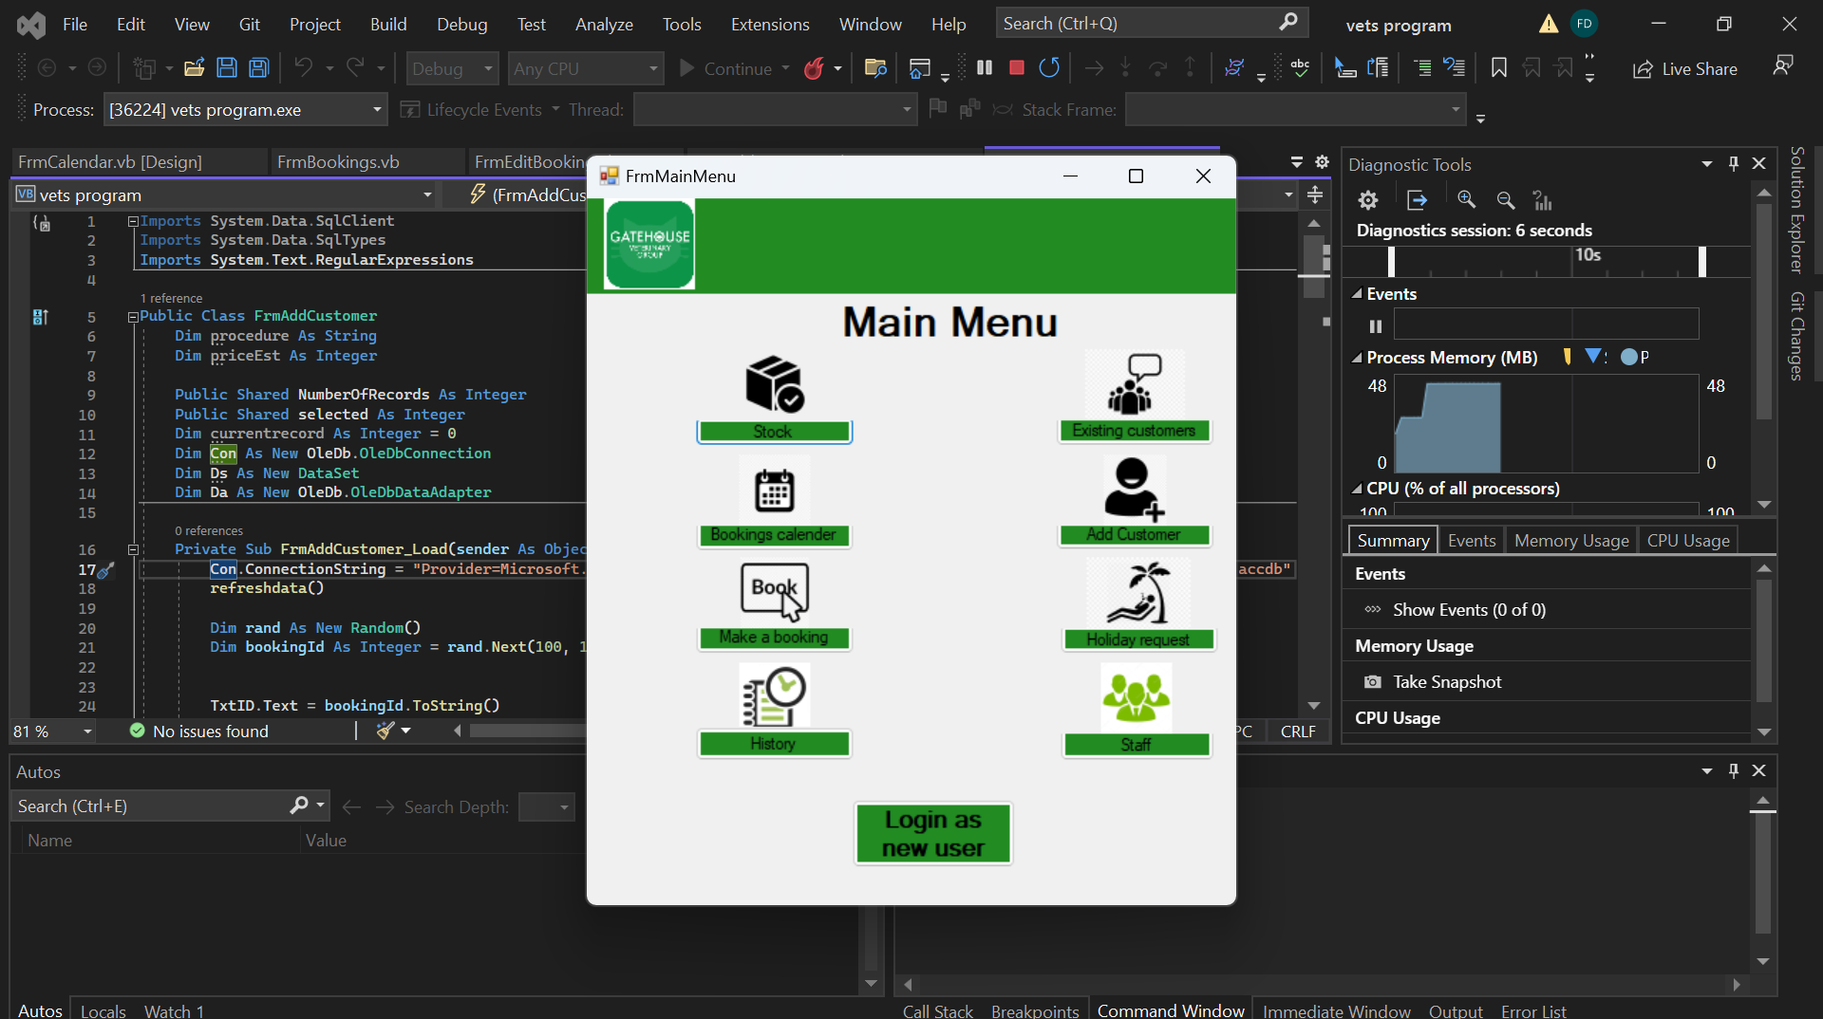Pin the Command Window pane
This screenshot has width=1823, height=1019.
pyautogui.click(x=1734, y=770)
